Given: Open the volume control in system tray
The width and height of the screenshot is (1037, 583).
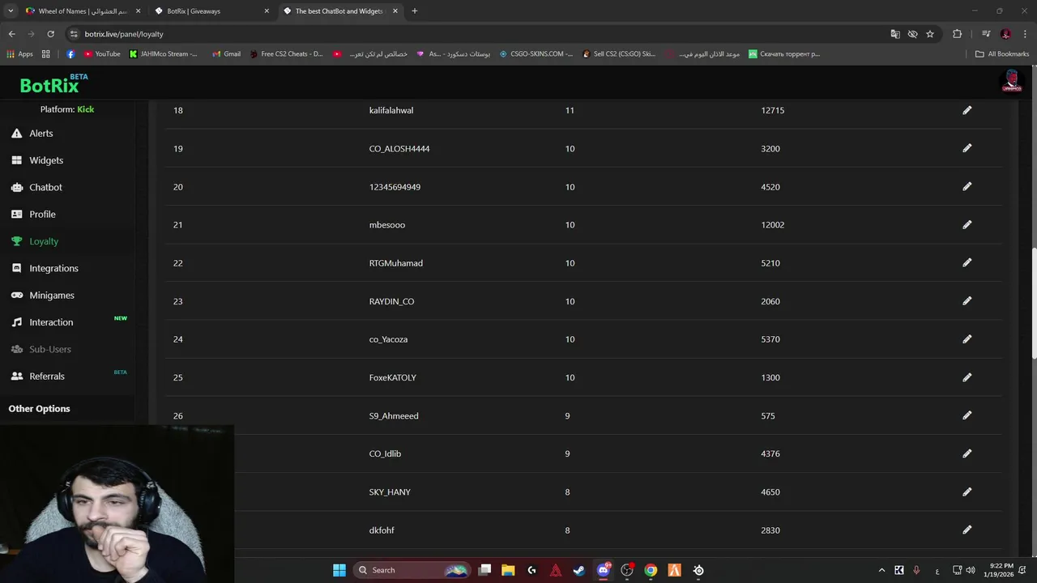Looking at the screenshot, I should point(971,570).
